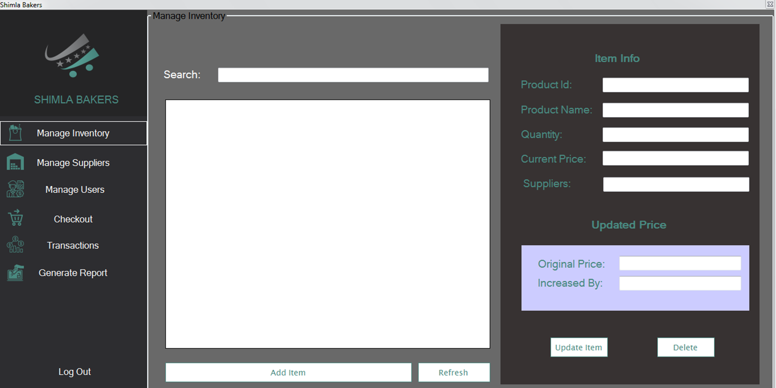Click the Update Item button
The image size is (776, 388).
(579, 347)
